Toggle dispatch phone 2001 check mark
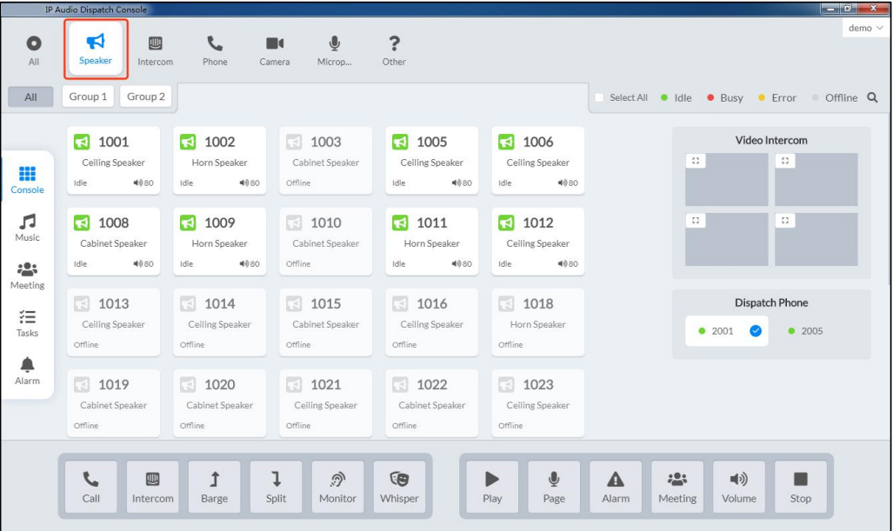The width and height of the screenshot is (893, 531). [755, 330]
